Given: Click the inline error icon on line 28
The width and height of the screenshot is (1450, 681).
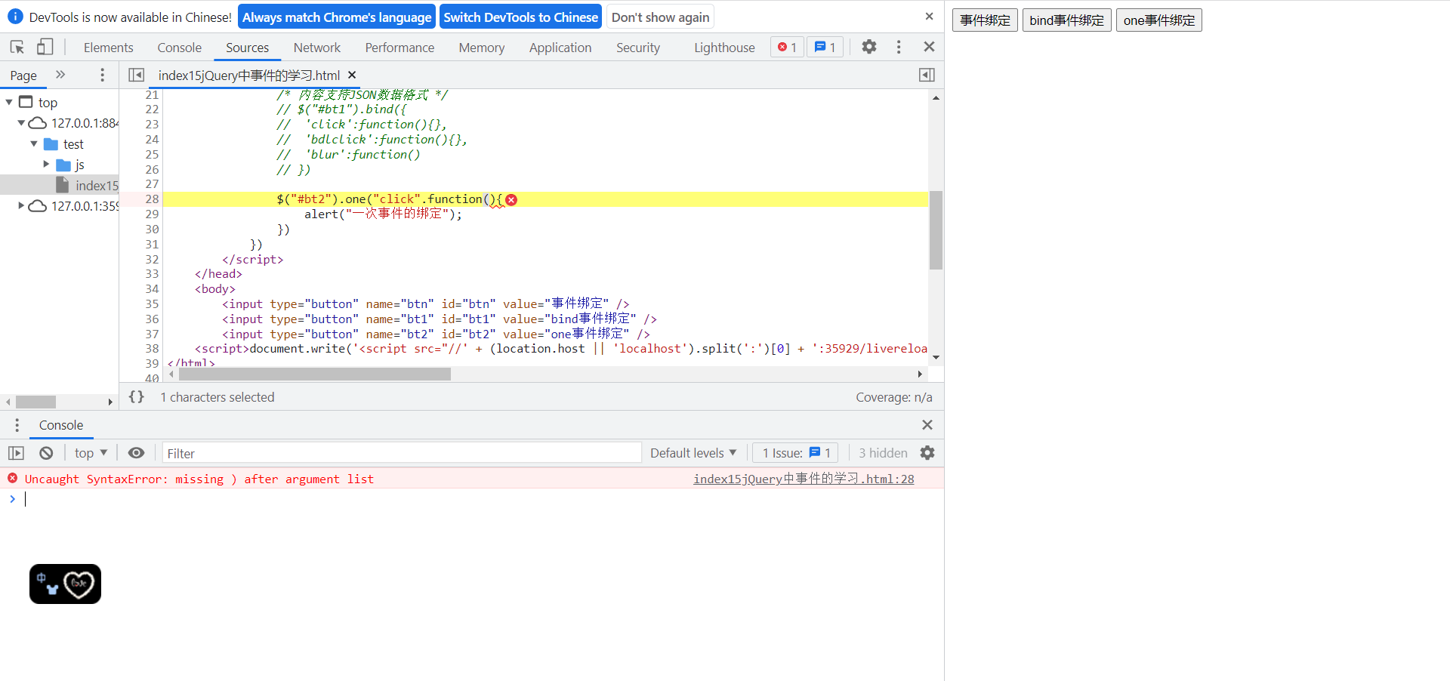Looking at the screenshot, I should (511, 199).
